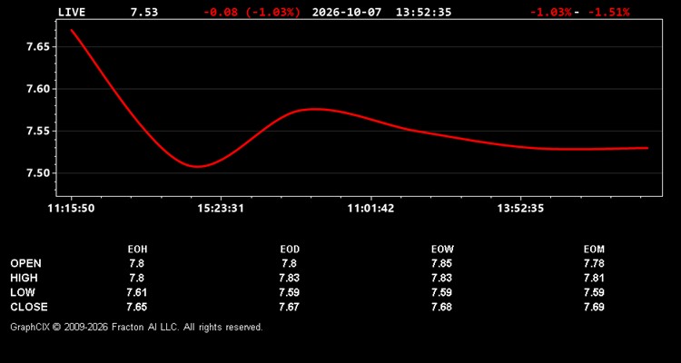Select the EOD low value 7.59
Screen dimensions: 681x363
point(289,292)
